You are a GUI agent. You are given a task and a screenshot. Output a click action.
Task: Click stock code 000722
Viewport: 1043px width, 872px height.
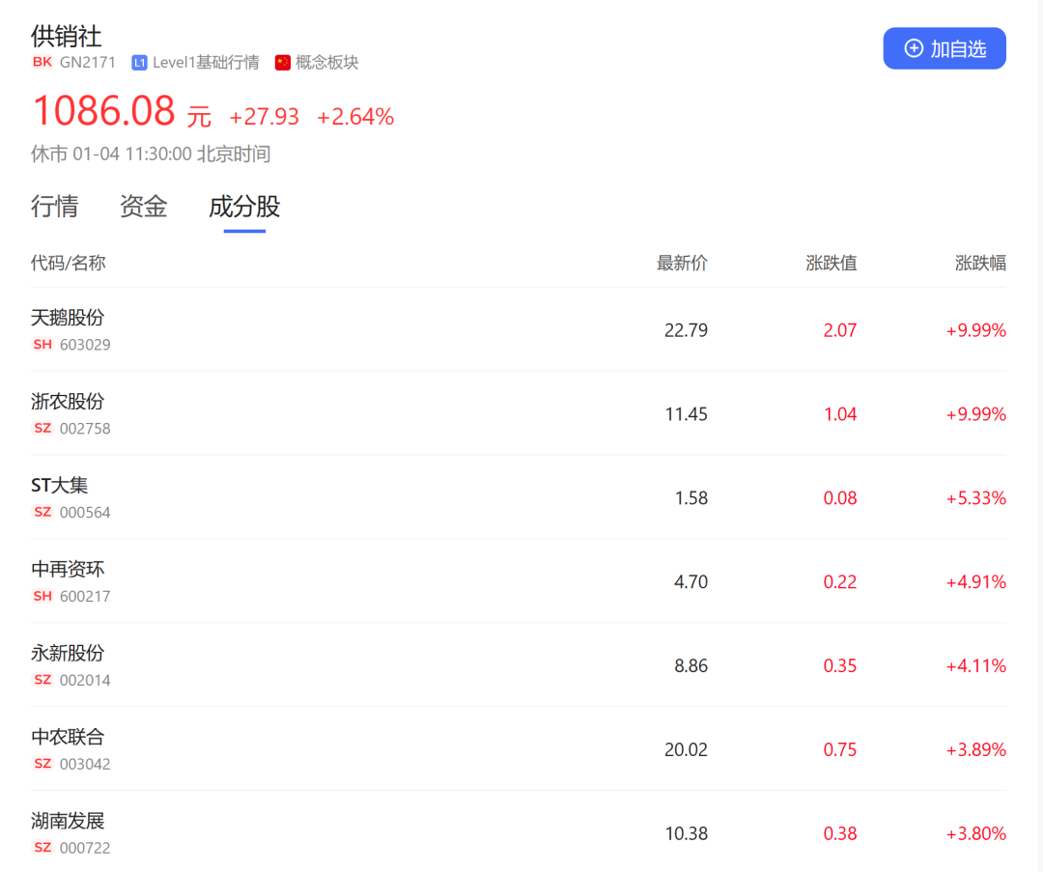point(85,848)
